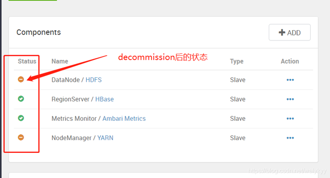Screen dimensions: 330x178
Task: Open the HDFS service link
Action: 94,80
